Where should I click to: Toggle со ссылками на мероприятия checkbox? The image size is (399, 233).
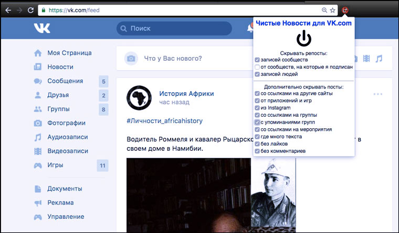tap(257, 129)
